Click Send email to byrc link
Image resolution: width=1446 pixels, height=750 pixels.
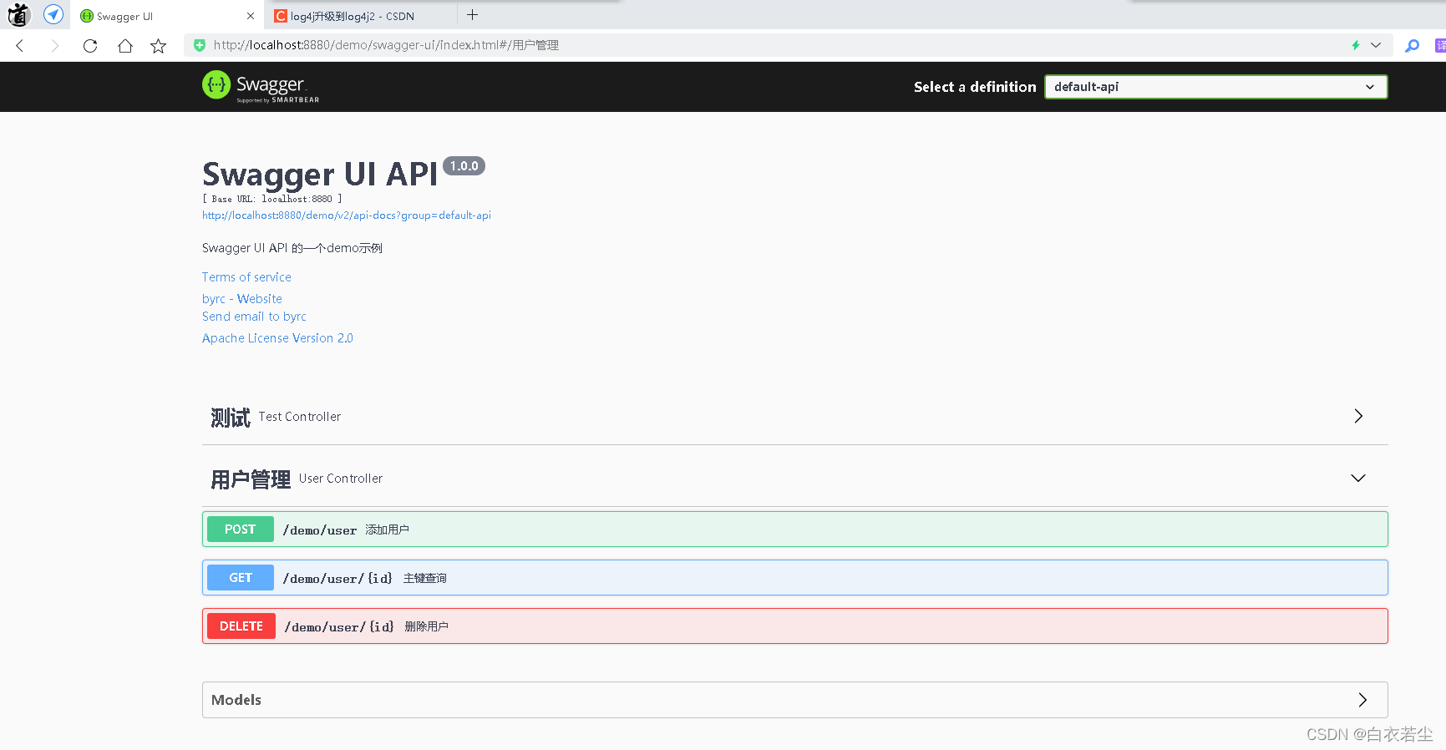[x=254, y=317]
